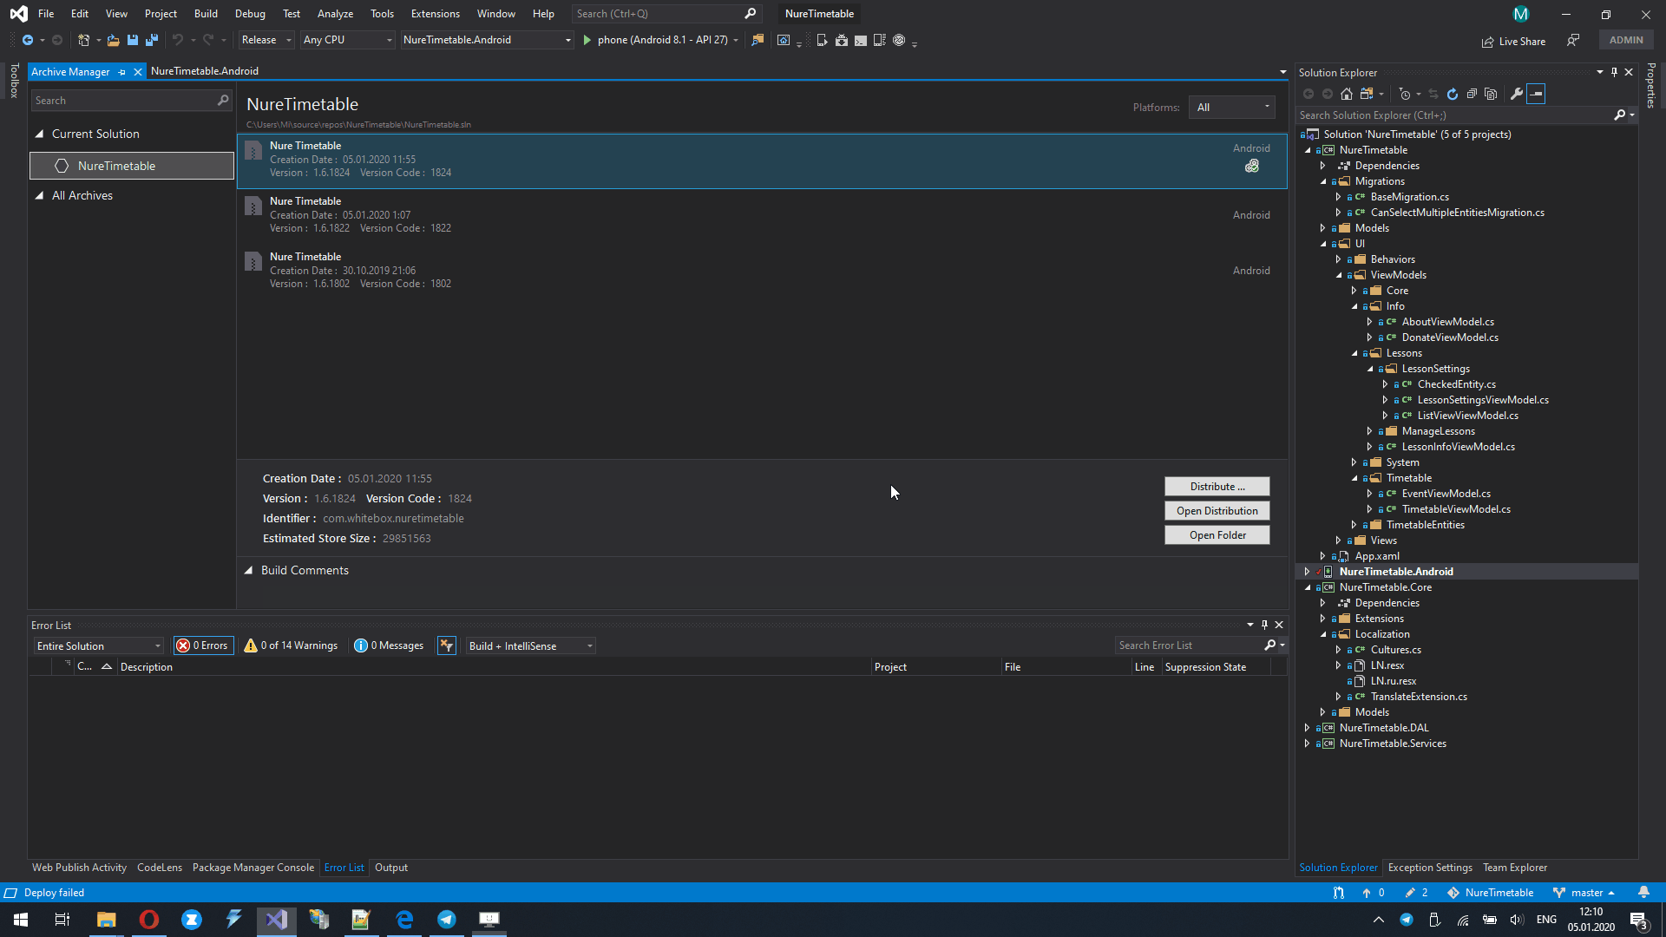Click the Windows Start button

point(21,920)
